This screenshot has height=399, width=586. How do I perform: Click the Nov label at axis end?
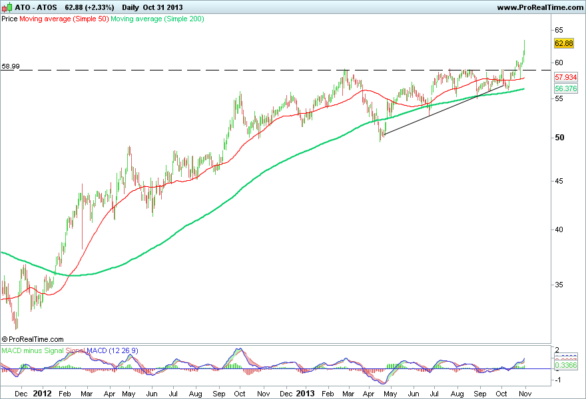pos(525,394)
